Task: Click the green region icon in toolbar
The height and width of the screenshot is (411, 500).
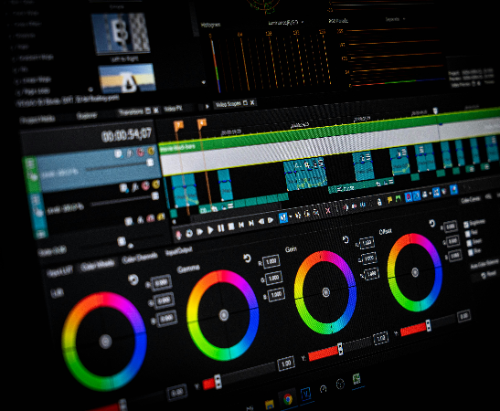Action: click(x=398, y=199)
